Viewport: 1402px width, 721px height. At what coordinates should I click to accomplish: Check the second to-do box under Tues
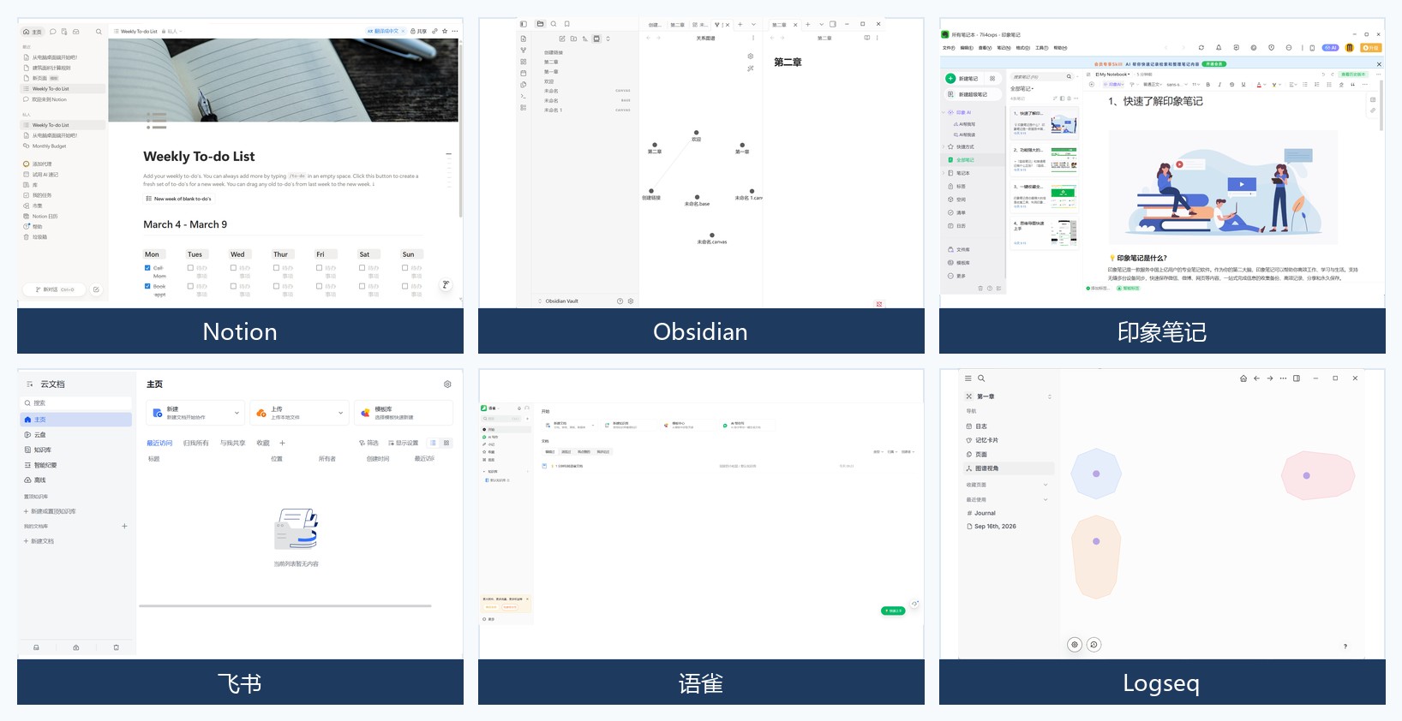(x=190, y=286)
